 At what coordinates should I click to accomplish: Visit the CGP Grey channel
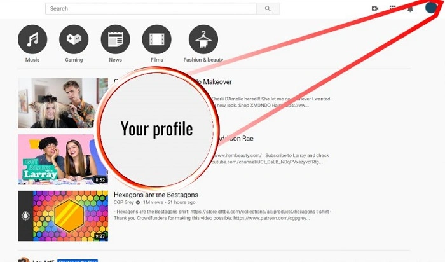pos(127,203)
